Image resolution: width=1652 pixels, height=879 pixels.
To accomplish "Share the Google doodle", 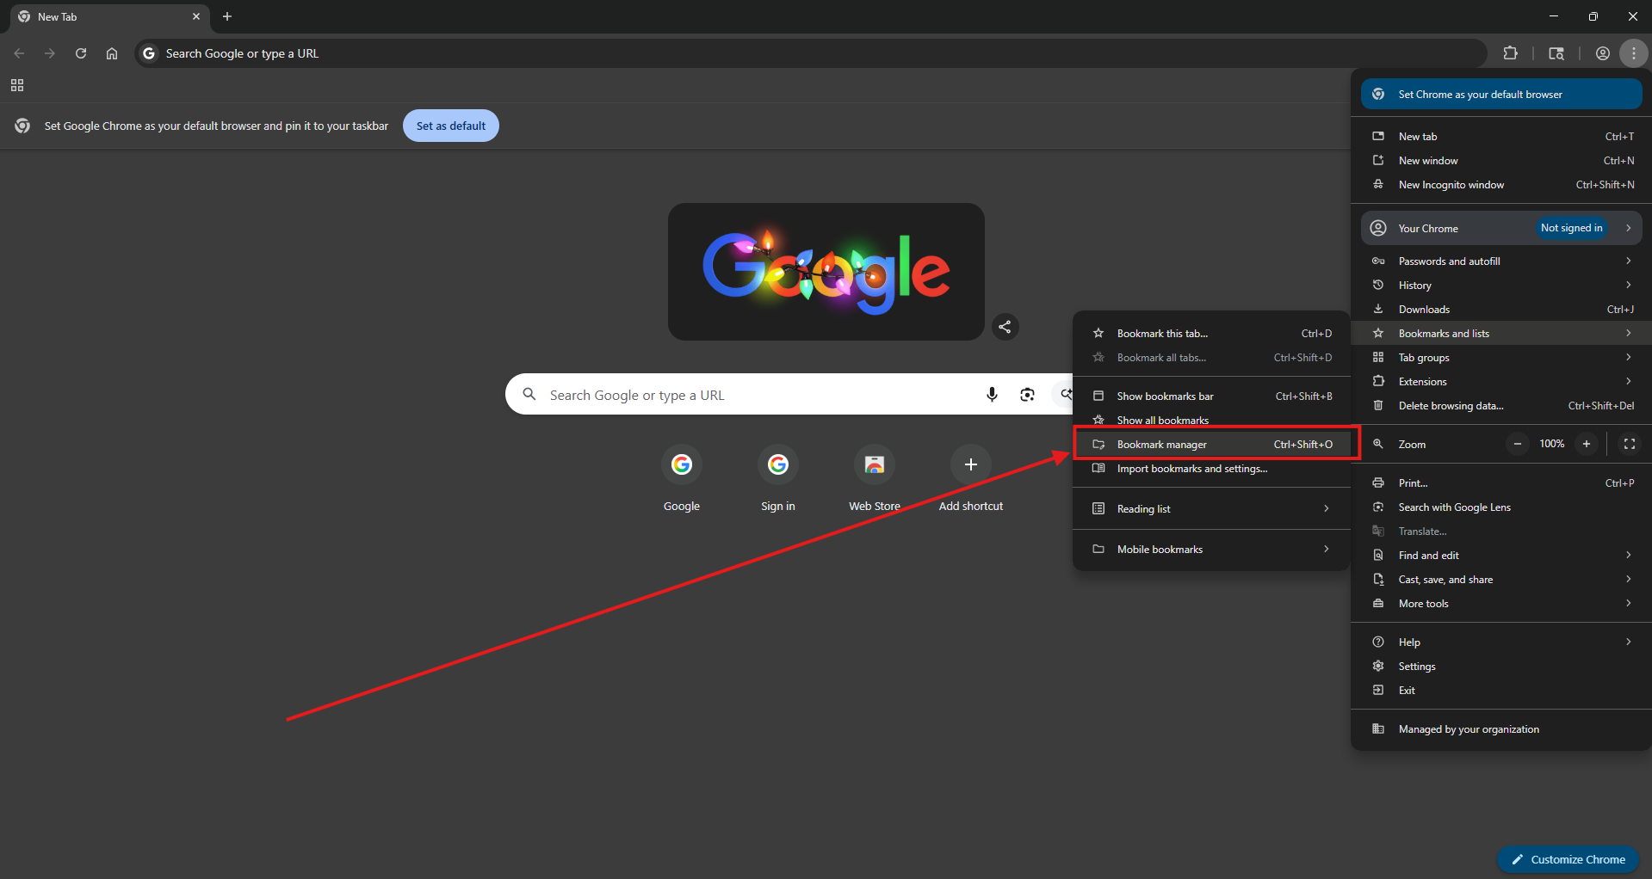I will tap(1005, 327).
